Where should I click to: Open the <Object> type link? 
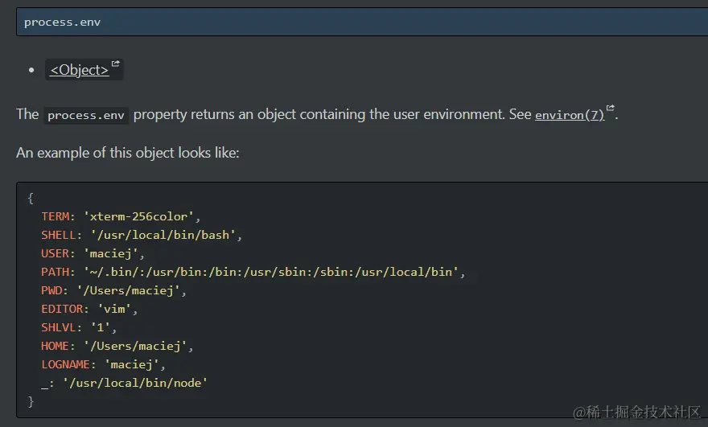click(79, 70)
